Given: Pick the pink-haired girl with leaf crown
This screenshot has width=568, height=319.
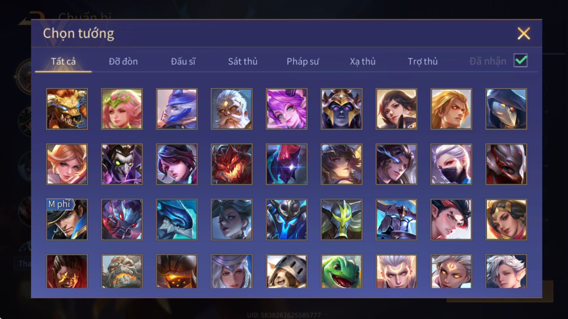Looking at the screenshot, I should coord(122,109).
